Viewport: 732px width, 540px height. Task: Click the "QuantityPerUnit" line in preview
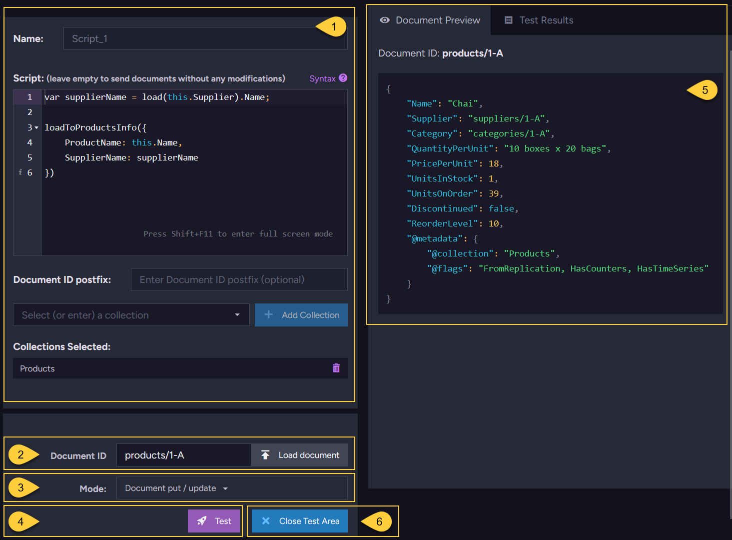[x=509, y=148]
